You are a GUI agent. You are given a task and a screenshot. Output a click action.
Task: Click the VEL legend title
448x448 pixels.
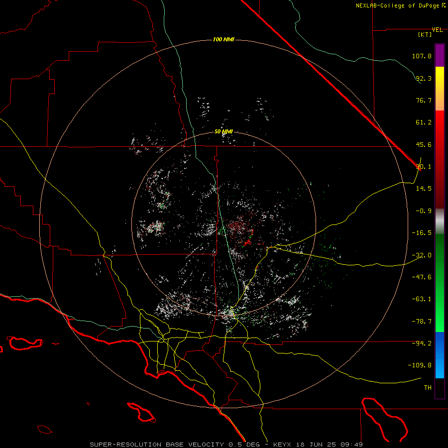(437, 30)
